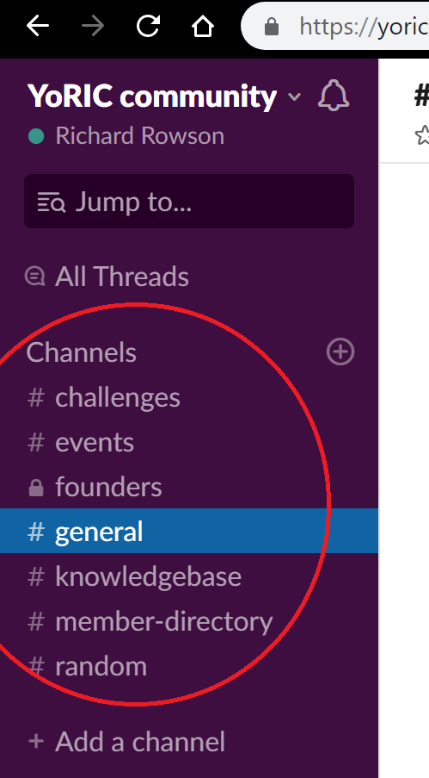This screenshot has width=429, height=778.
Task: Go to browser home page icon
Action: [203, 26]
